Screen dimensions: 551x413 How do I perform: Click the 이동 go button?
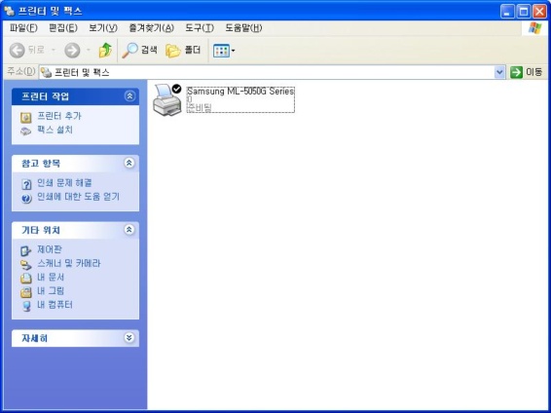pos(527,72)
